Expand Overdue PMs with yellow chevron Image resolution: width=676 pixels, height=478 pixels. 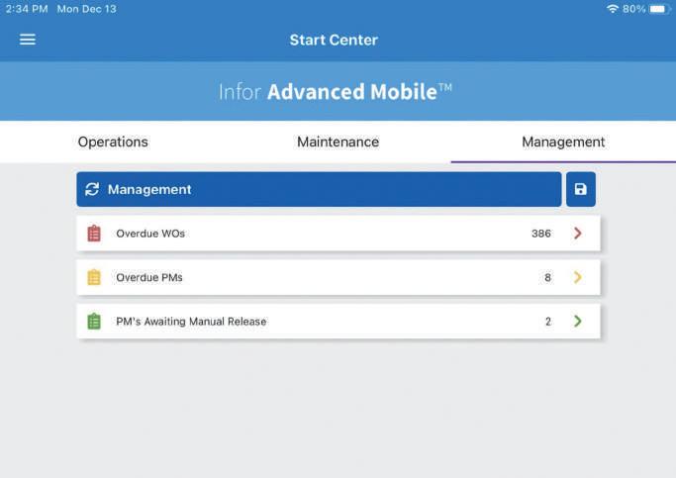(578, 277)
